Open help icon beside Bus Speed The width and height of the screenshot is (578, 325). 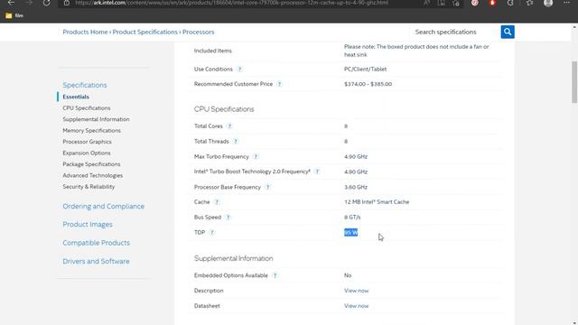(228, 217)
